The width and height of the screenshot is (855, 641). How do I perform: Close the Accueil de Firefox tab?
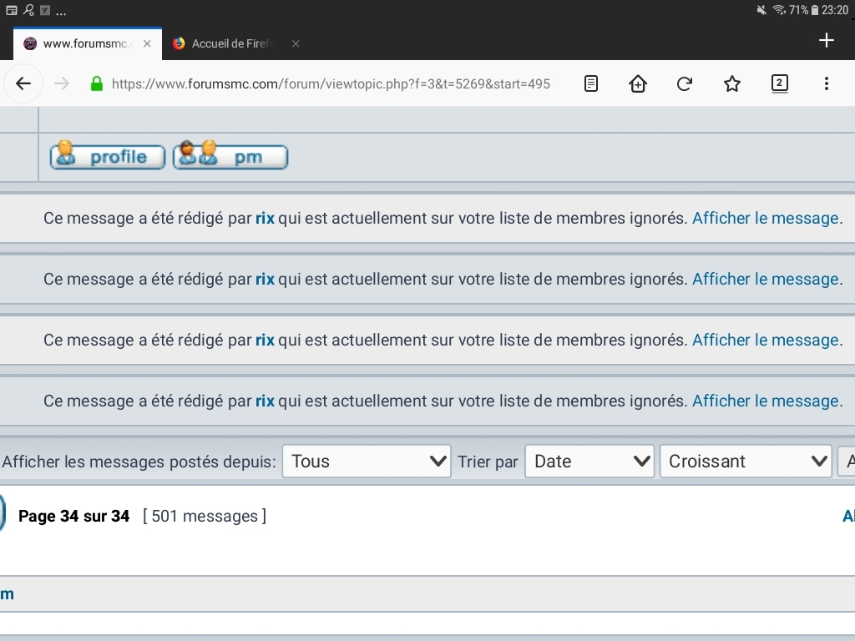pyautogui.click(x=296, y=43)
